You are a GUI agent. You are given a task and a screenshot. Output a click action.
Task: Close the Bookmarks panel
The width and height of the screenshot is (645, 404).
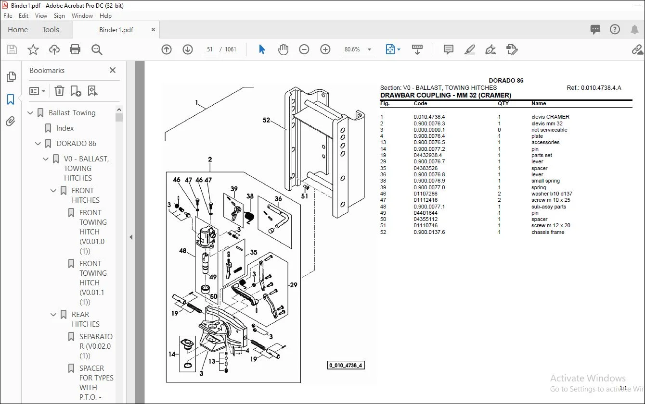pos(113,70)
